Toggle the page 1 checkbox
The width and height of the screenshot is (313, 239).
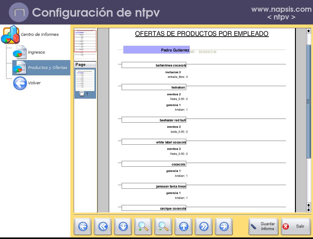[x=82, y=94]
